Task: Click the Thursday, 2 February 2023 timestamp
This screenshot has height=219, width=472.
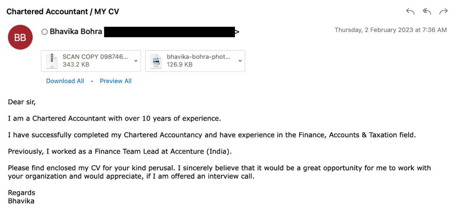Action: (390, 30)
